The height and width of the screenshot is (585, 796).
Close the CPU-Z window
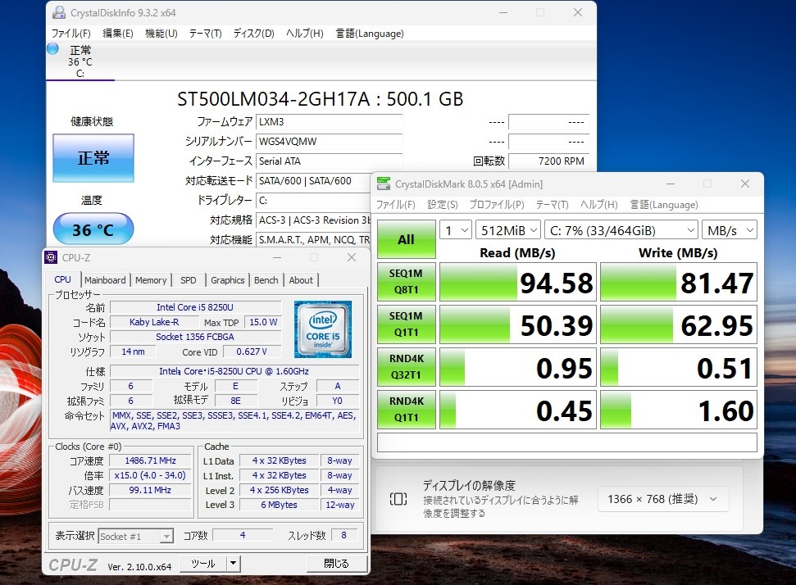[x=352, y=257]
